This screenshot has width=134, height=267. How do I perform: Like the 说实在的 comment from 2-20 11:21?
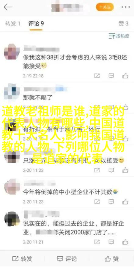(125, 242)
